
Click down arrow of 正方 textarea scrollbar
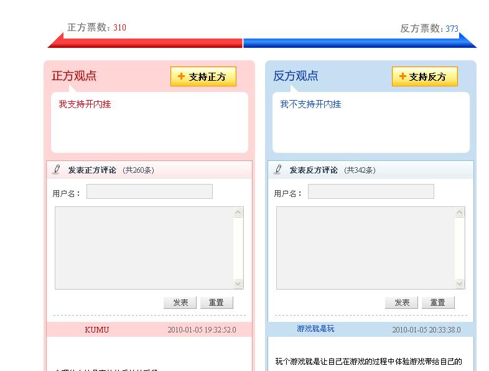click(238, 283)
